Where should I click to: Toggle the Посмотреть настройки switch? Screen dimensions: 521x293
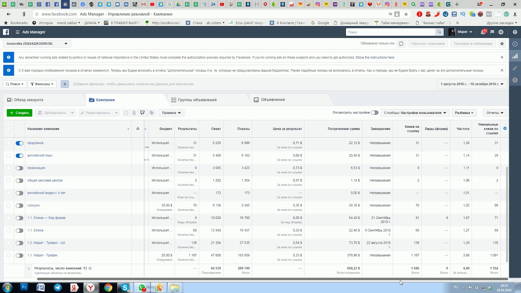coord(374,113)
